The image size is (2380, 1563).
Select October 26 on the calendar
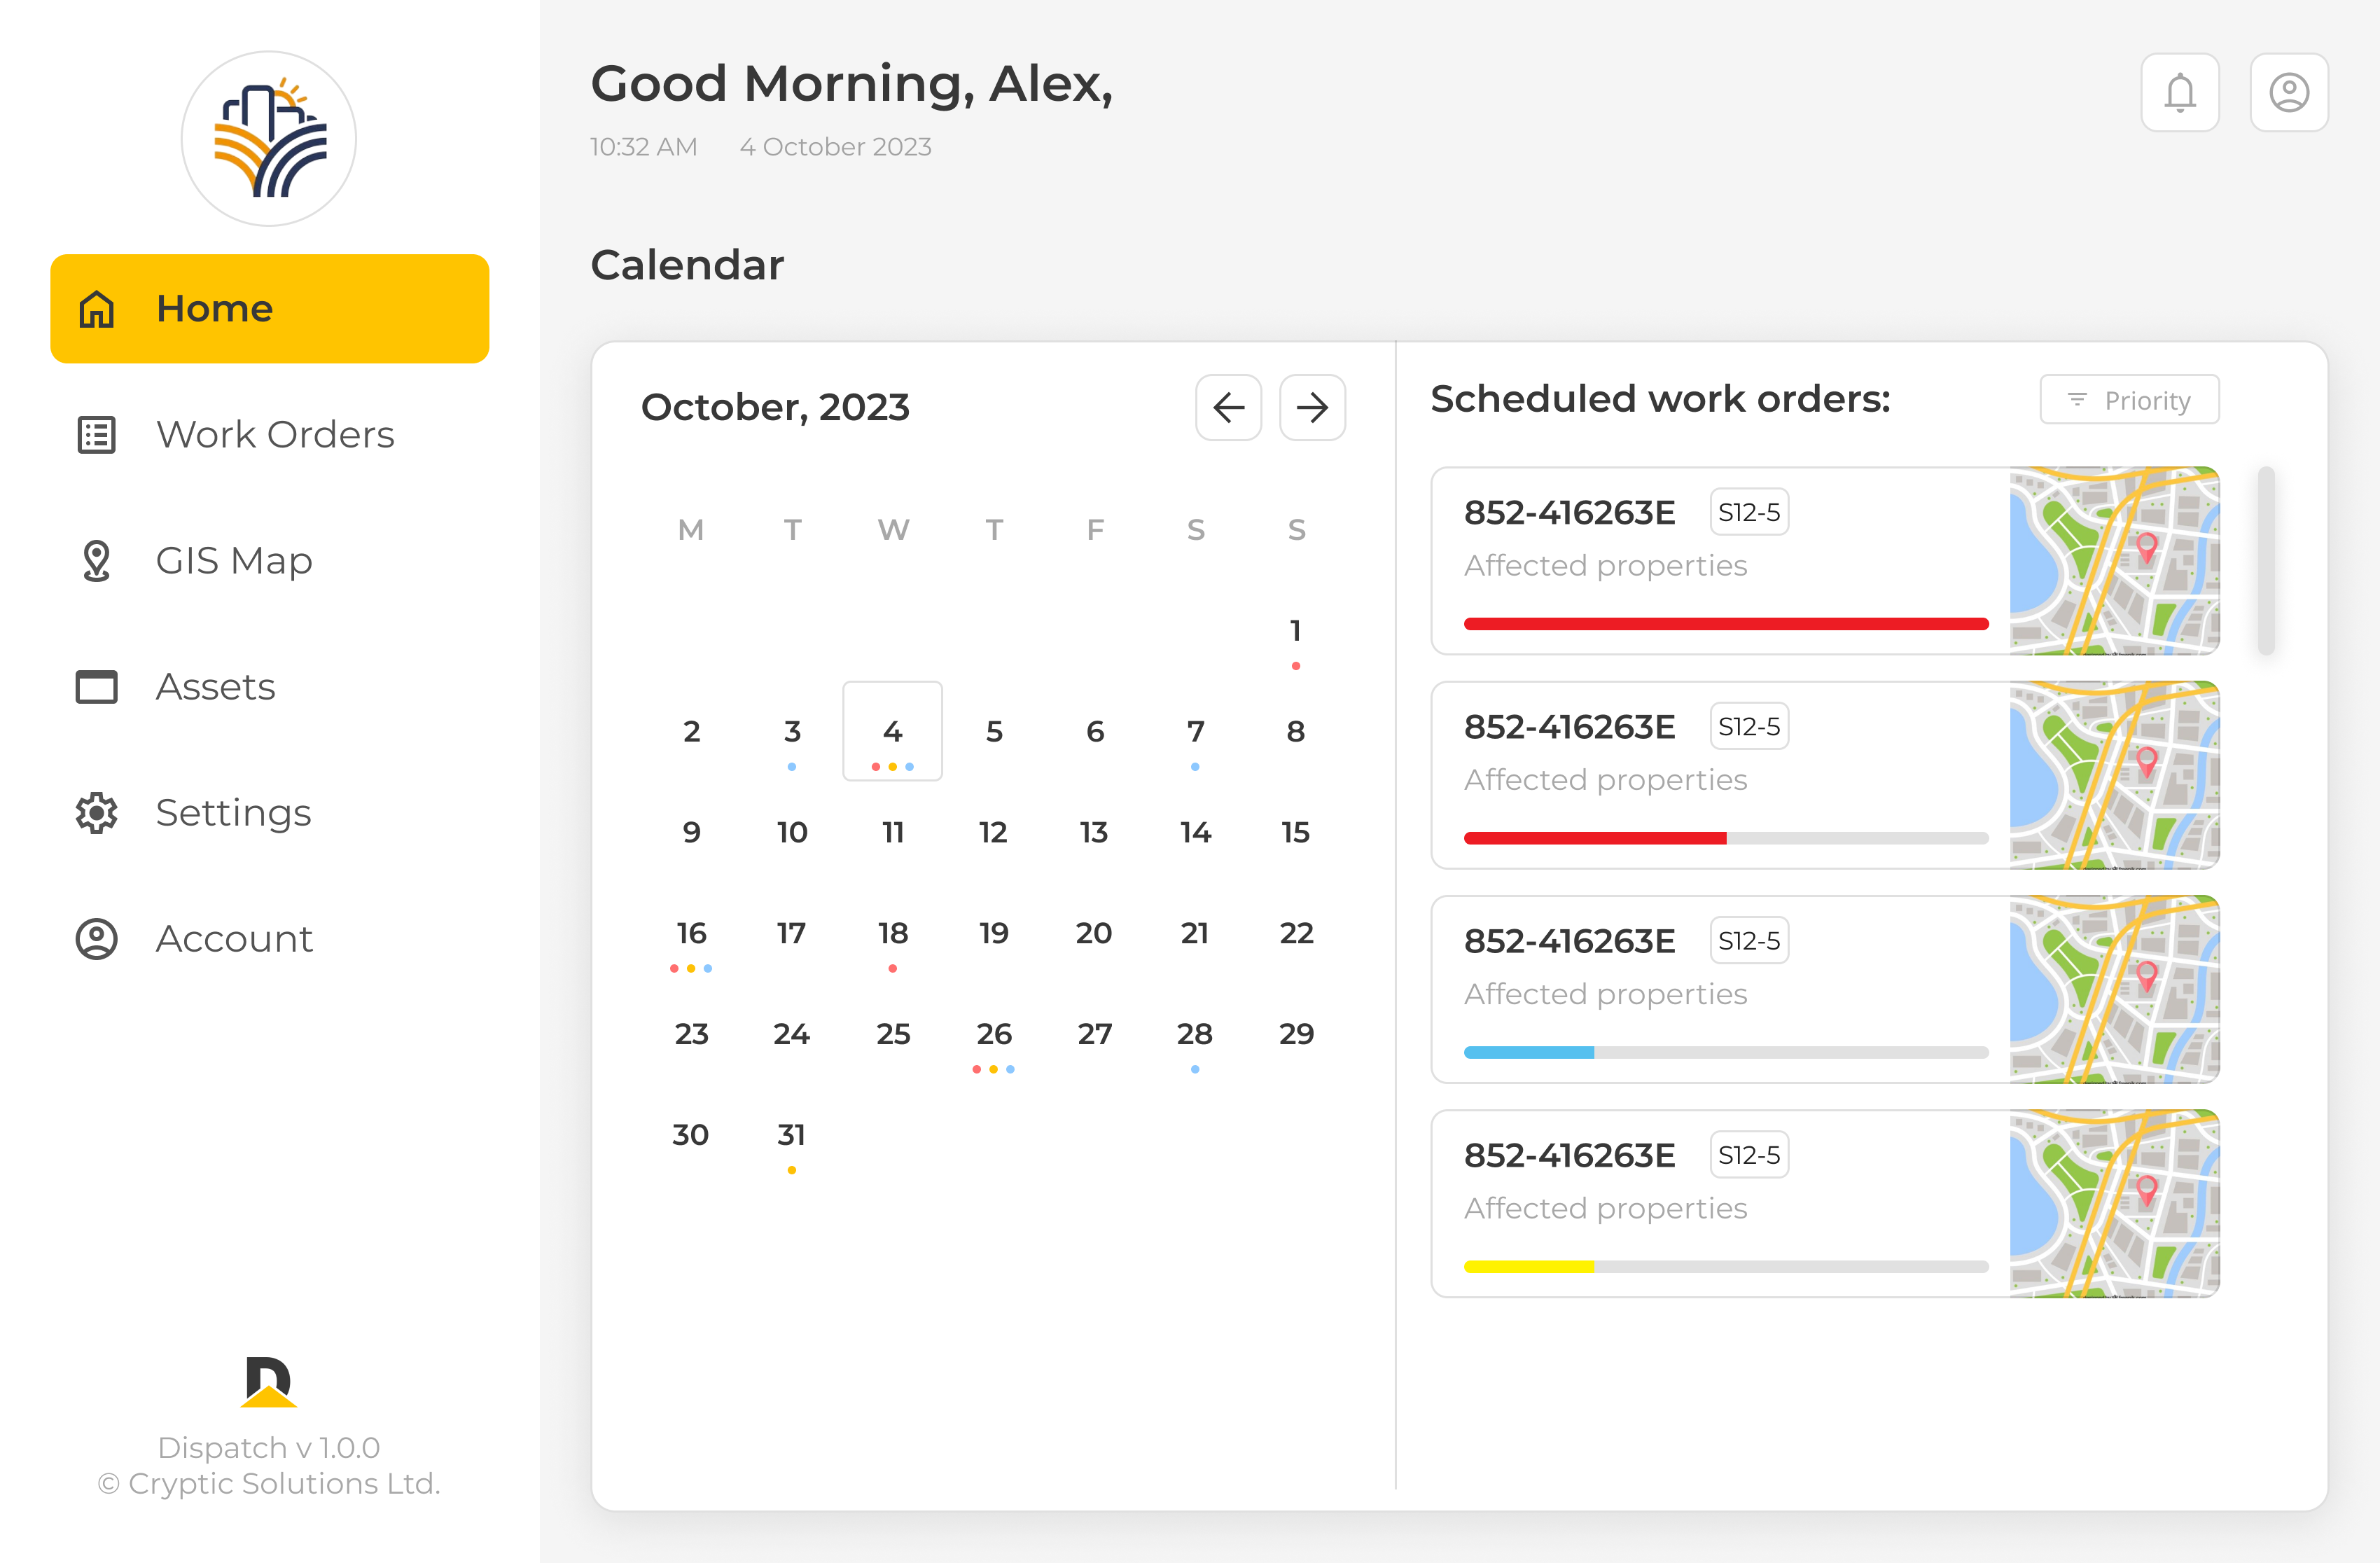(993, 1034)
